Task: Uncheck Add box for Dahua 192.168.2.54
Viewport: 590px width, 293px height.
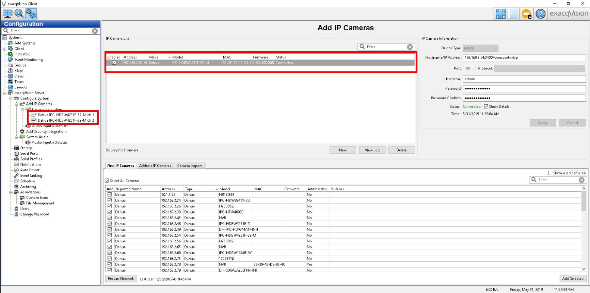Action: (x=110, y=235)
